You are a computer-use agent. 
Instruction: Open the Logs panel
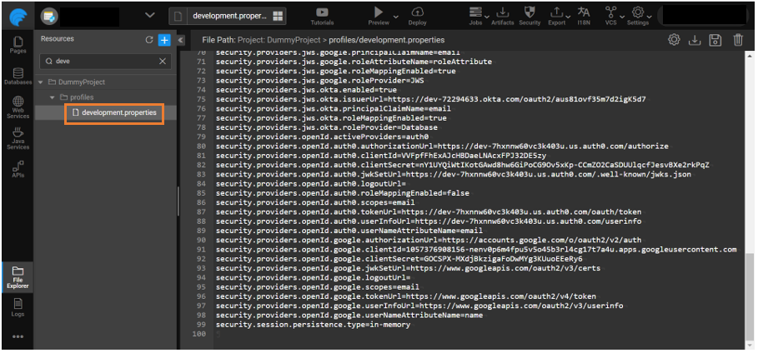click(18, 308)
